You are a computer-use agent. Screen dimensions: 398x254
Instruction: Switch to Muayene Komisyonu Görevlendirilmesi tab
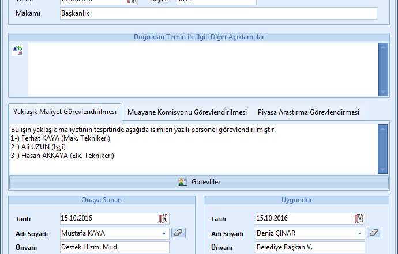point(187,112)
